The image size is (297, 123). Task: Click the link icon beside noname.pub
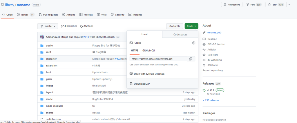pyautogui.click(x=204, y=33)
